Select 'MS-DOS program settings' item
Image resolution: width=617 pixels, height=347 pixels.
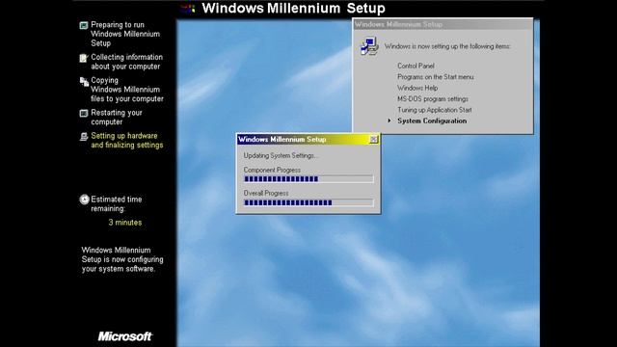[x=433, y=98]
